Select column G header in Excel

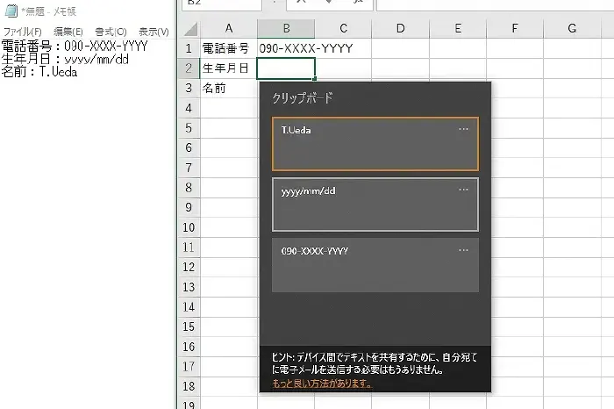click(572, 29)
